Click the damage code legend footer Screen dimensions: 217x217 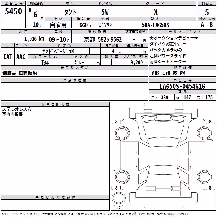pyautogui.click(x=95, y=214)
